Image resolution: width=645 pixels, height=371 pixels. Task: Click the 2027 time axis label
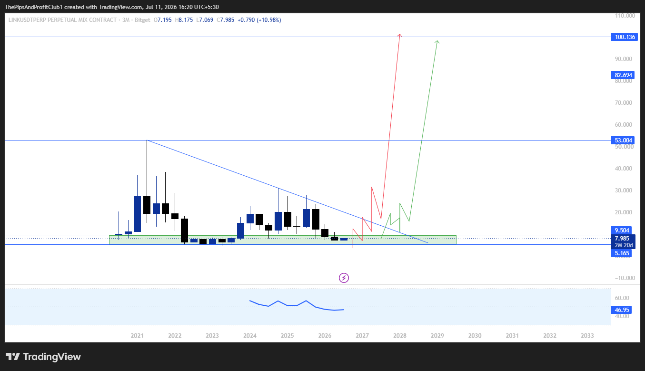(x=362, y=336)
